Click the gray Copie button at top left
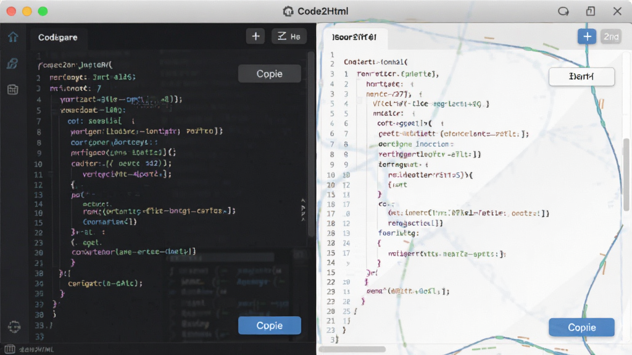632x355 pixels. [x=269, y=74]
